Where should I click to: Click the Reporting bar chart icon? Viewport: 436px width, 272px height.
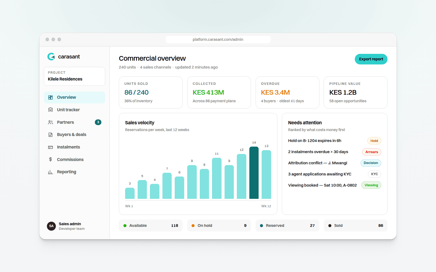(50, 172)
